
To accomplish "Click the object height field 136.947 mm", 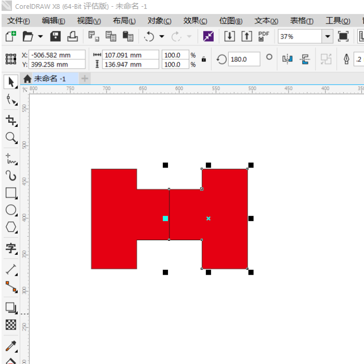I will point(131,64).
